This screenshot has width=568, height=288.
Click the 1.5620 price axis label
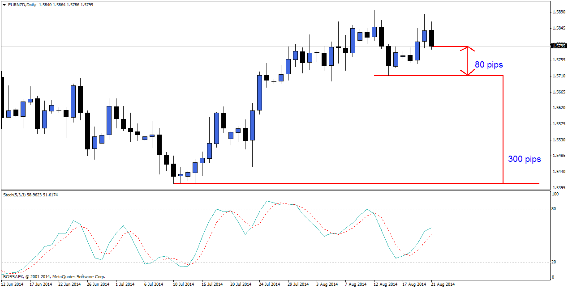[x=558, y=108]
